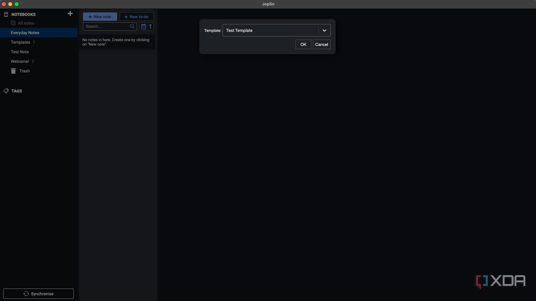Create a New note
Image resolution: width=536 pixels, height=301 pixels.
pos(100,17)
